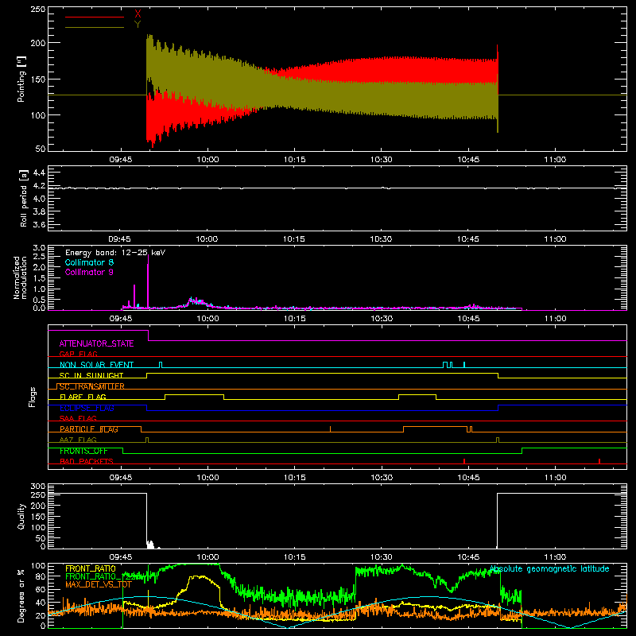Click the 11:00 time label under Pointing plot
Viewport: 636px width, 636px height.
click(x=555, y=160)
